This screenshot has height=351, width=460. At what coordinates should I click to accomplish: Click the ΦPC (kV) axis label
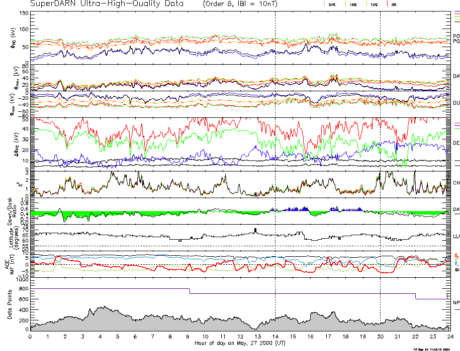click(15, 39)
